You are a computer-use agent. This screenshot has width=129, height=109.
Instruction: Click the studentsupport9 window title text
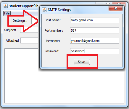[x=24, y=6]
